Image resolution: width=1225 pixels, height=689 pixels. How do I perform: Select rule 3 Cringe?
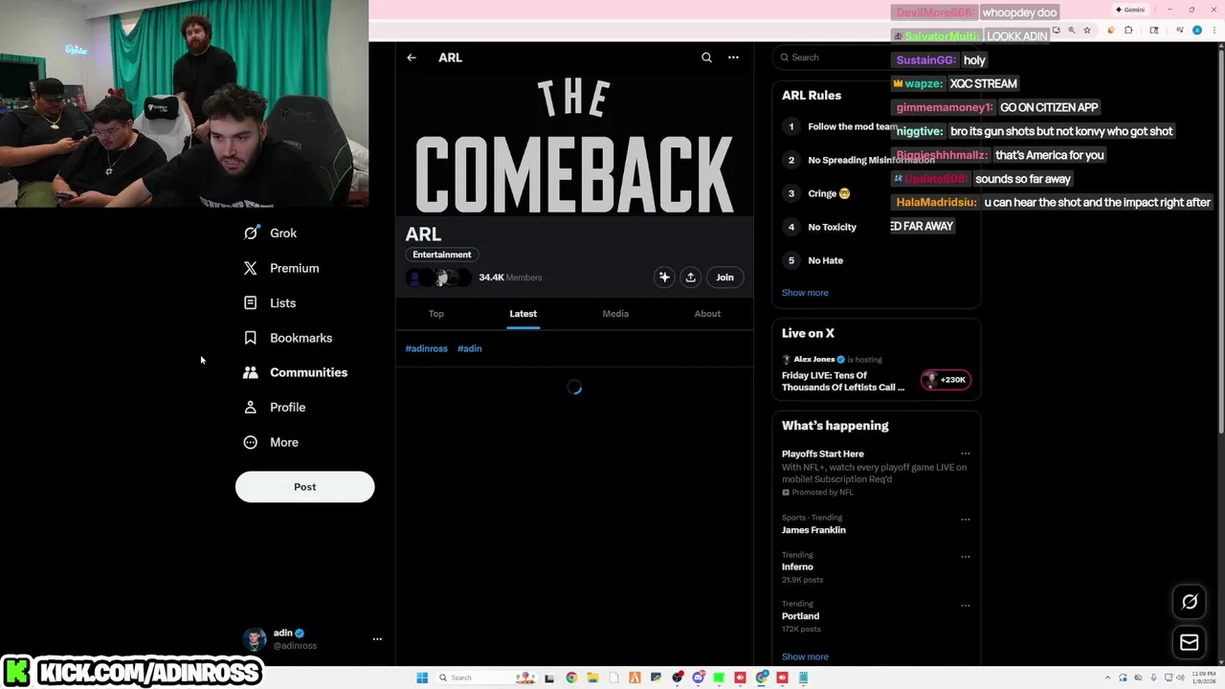828,193
